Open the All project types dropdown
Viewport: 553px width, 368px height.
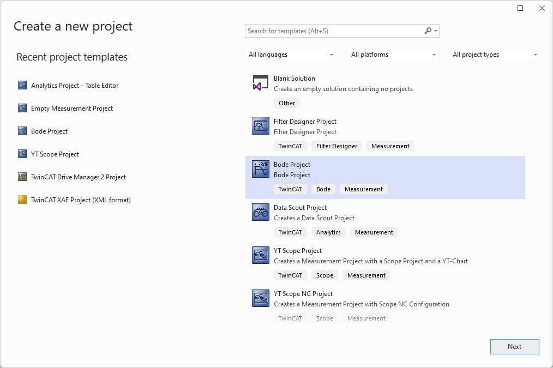click(x=494, y=55)
